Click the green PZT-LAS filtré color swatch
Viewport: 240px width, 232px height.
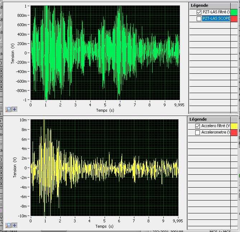point(234,12)
